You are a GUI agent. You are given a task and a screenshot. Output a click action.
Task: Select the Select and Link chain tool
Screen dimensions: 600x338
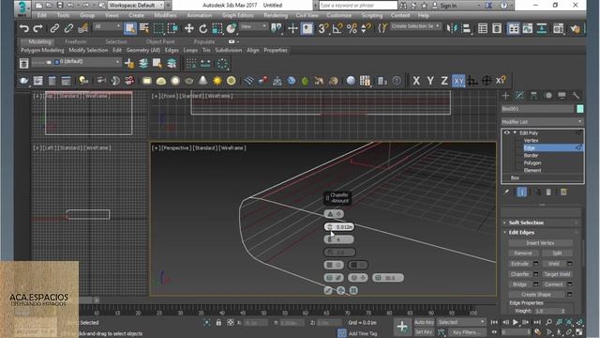pyautogui.click(x=54, y=28)
